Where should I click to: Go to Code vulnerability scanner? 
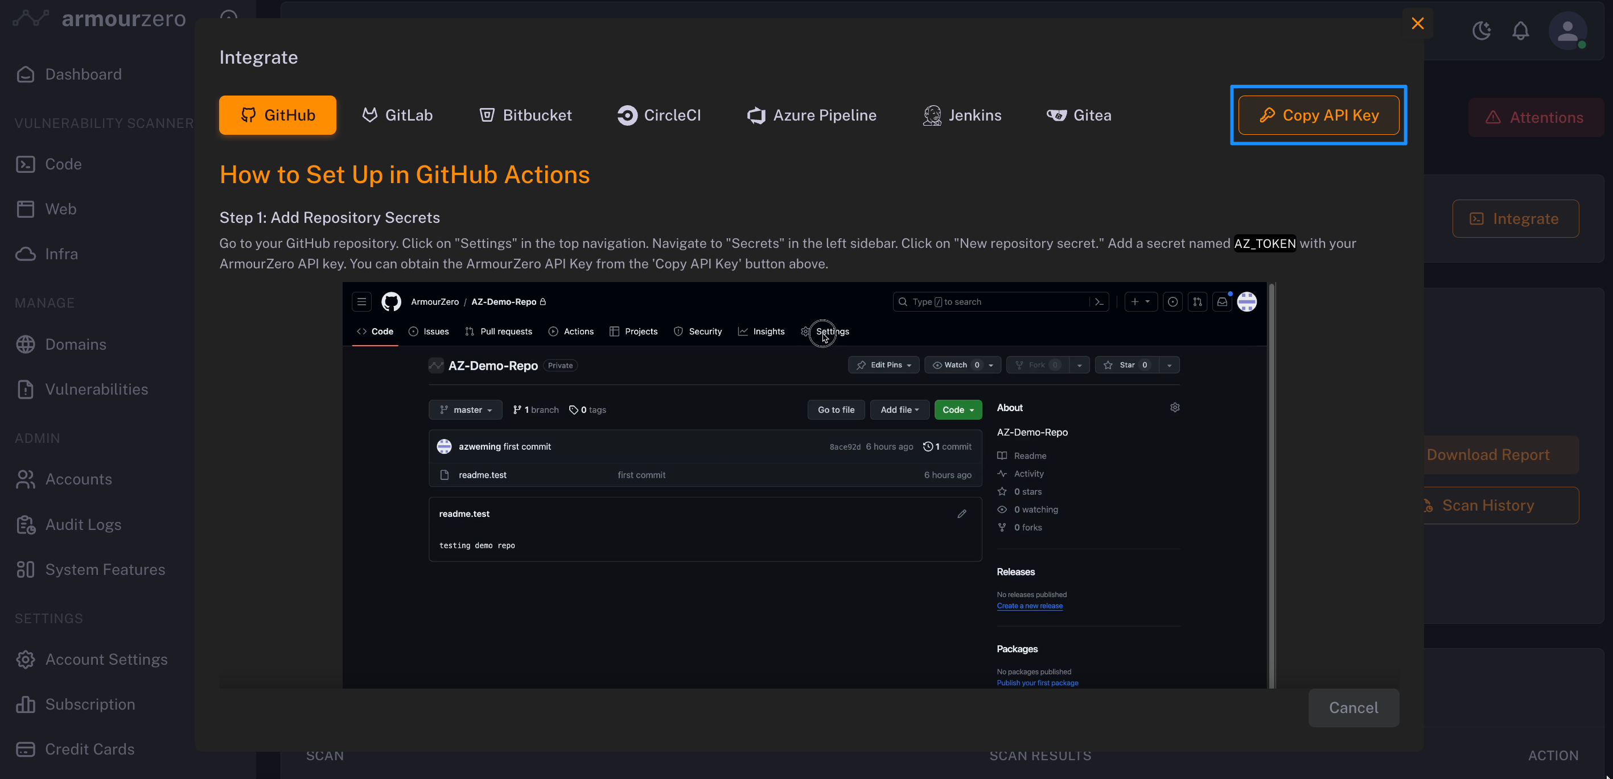point(63,164)
